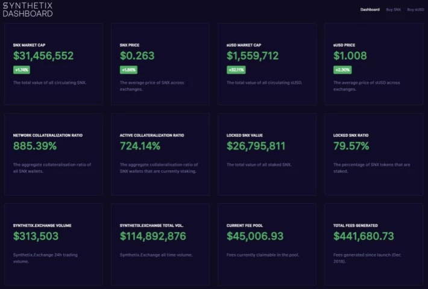Open the sUSD Market Cap card
The height and width of the screenshot is (289, 428).
click(267, 64)
